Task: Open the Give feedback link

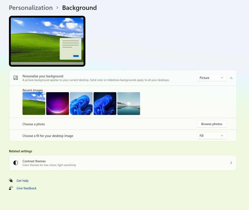Action: click(x=26, y=188)
